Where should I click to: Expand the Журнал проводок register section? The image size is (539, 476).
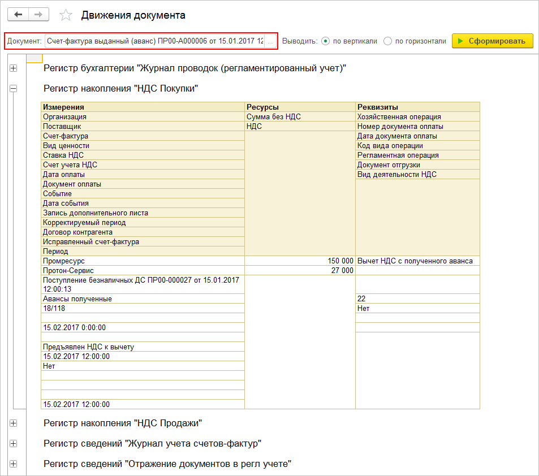pos(14,68)
